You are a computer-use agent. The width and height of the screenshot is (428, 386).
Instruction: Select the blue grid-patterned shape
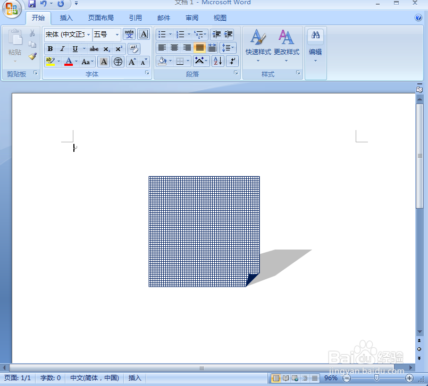[x=204, y=231]
